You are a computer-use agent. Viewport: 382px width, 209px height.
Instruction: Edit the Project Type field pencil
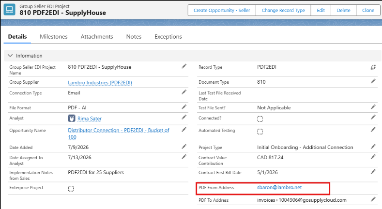pos(373,147)
